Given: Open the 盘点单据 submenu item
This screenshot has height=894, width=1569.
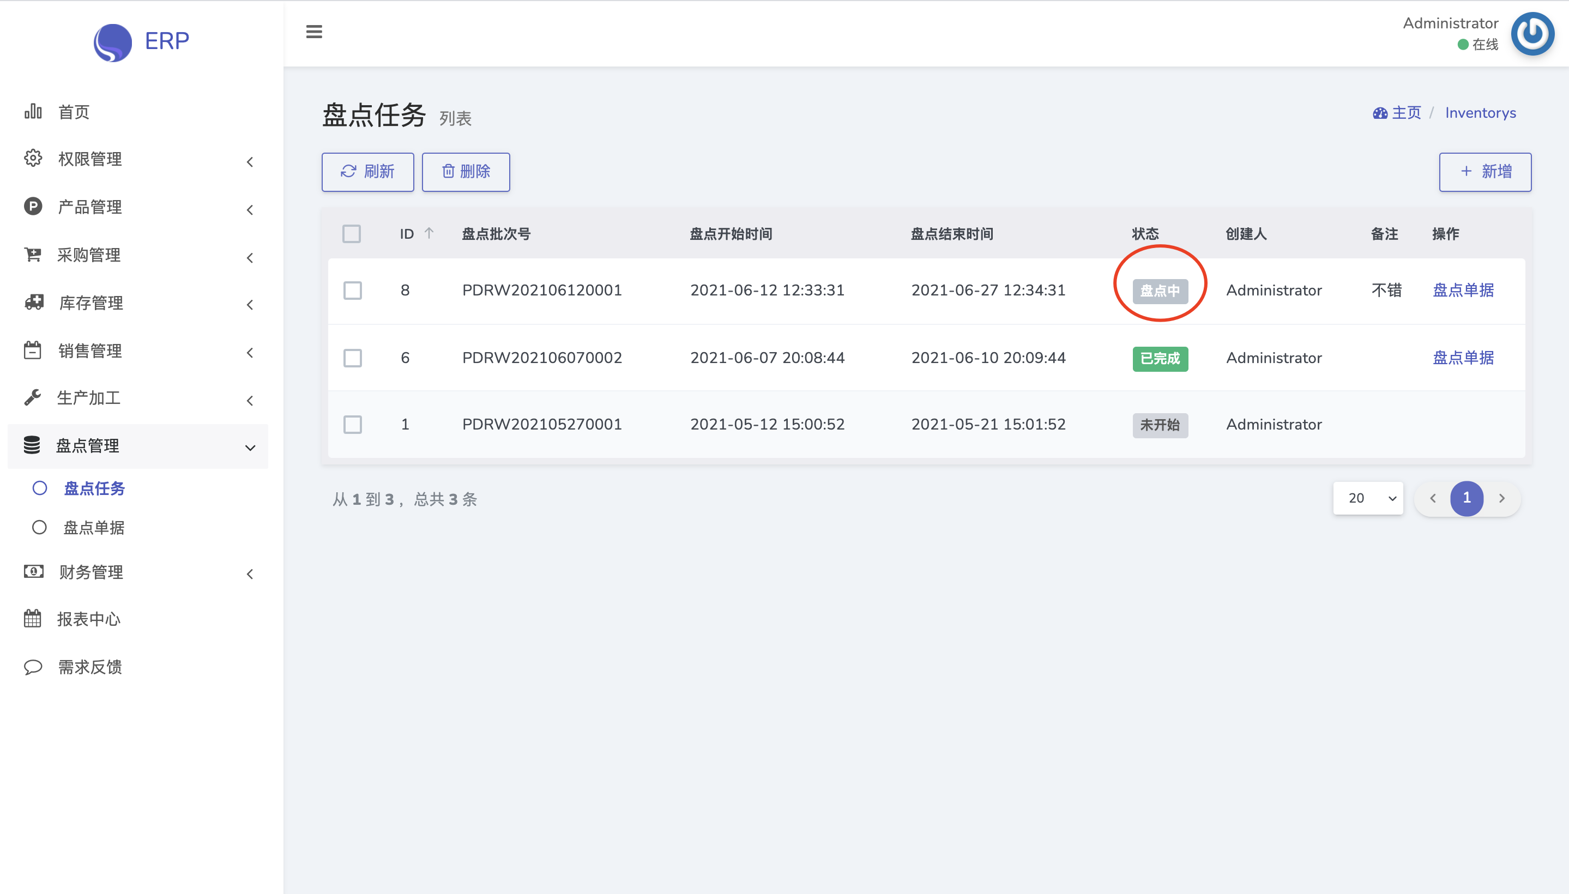Looking at the screenshot, I should coord(94,528).
